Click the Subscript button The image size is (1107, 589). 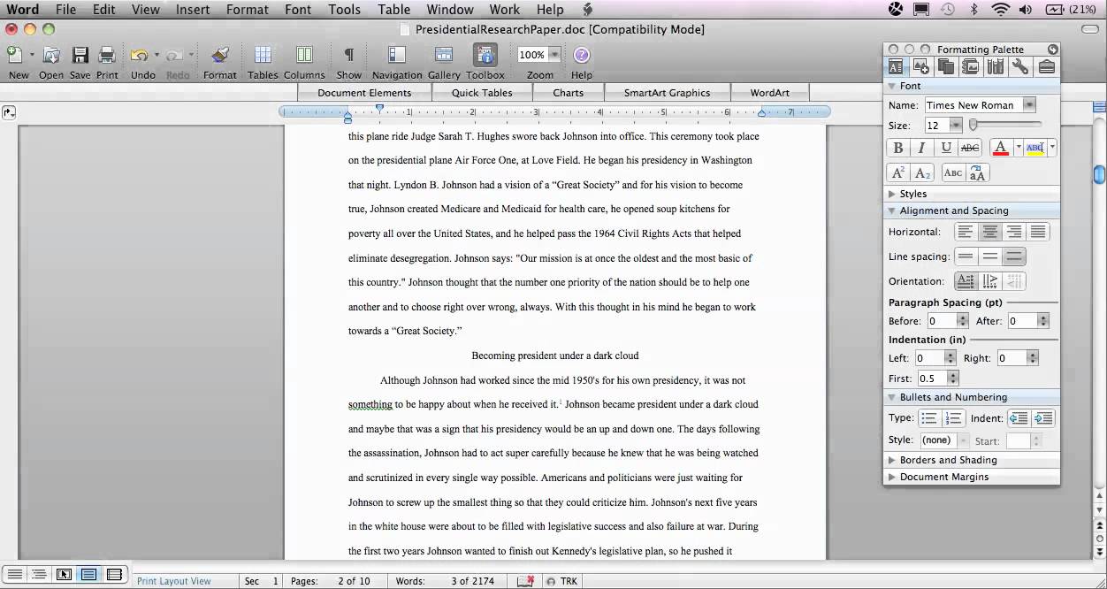pos(922,173)
